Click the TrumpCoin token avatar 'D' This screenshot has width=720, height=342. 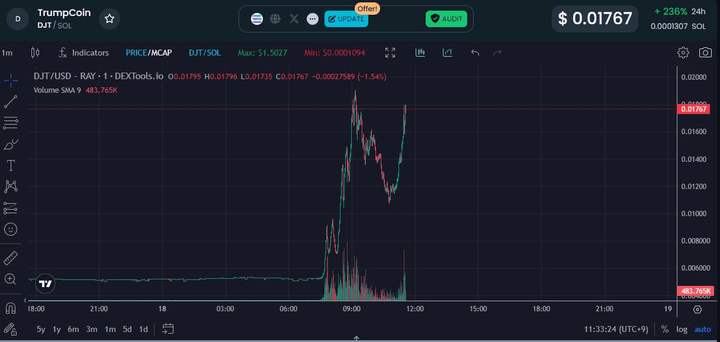[18, 19]
